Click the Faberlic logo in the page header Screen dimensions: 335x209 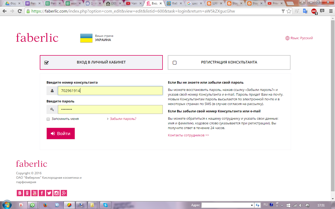[x=37, y=38]
